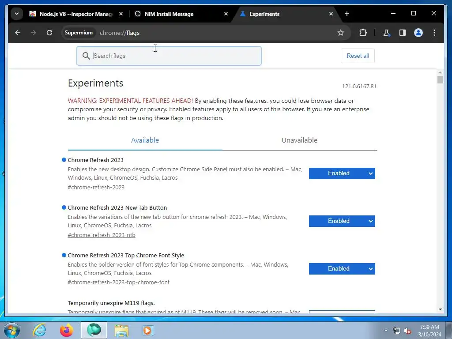
Task: Switch to the Available flags tab
Action: tap(145, 140)
